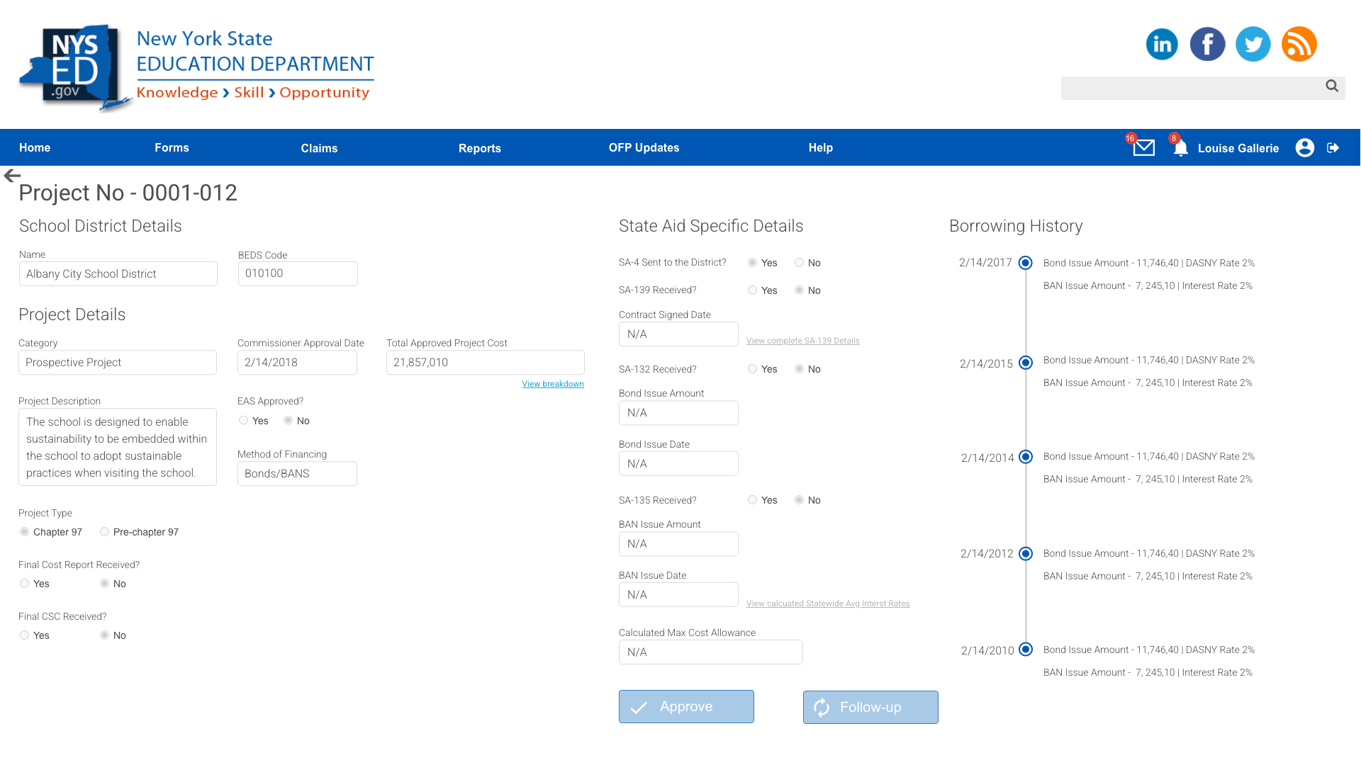Open the Twitter social icon
Image resolution: width=1361 pixels, height=765 pixels.
point(1253,45)
